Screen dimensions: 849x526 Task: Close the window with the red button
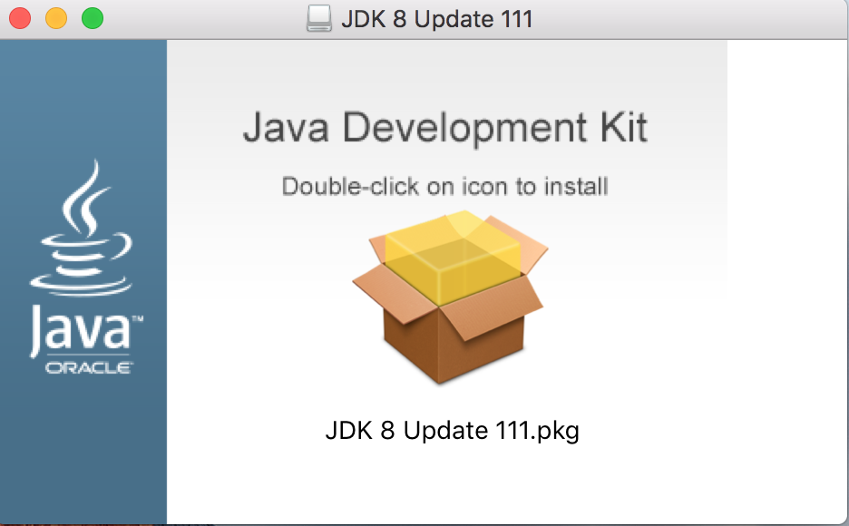[x=20, y=18]
